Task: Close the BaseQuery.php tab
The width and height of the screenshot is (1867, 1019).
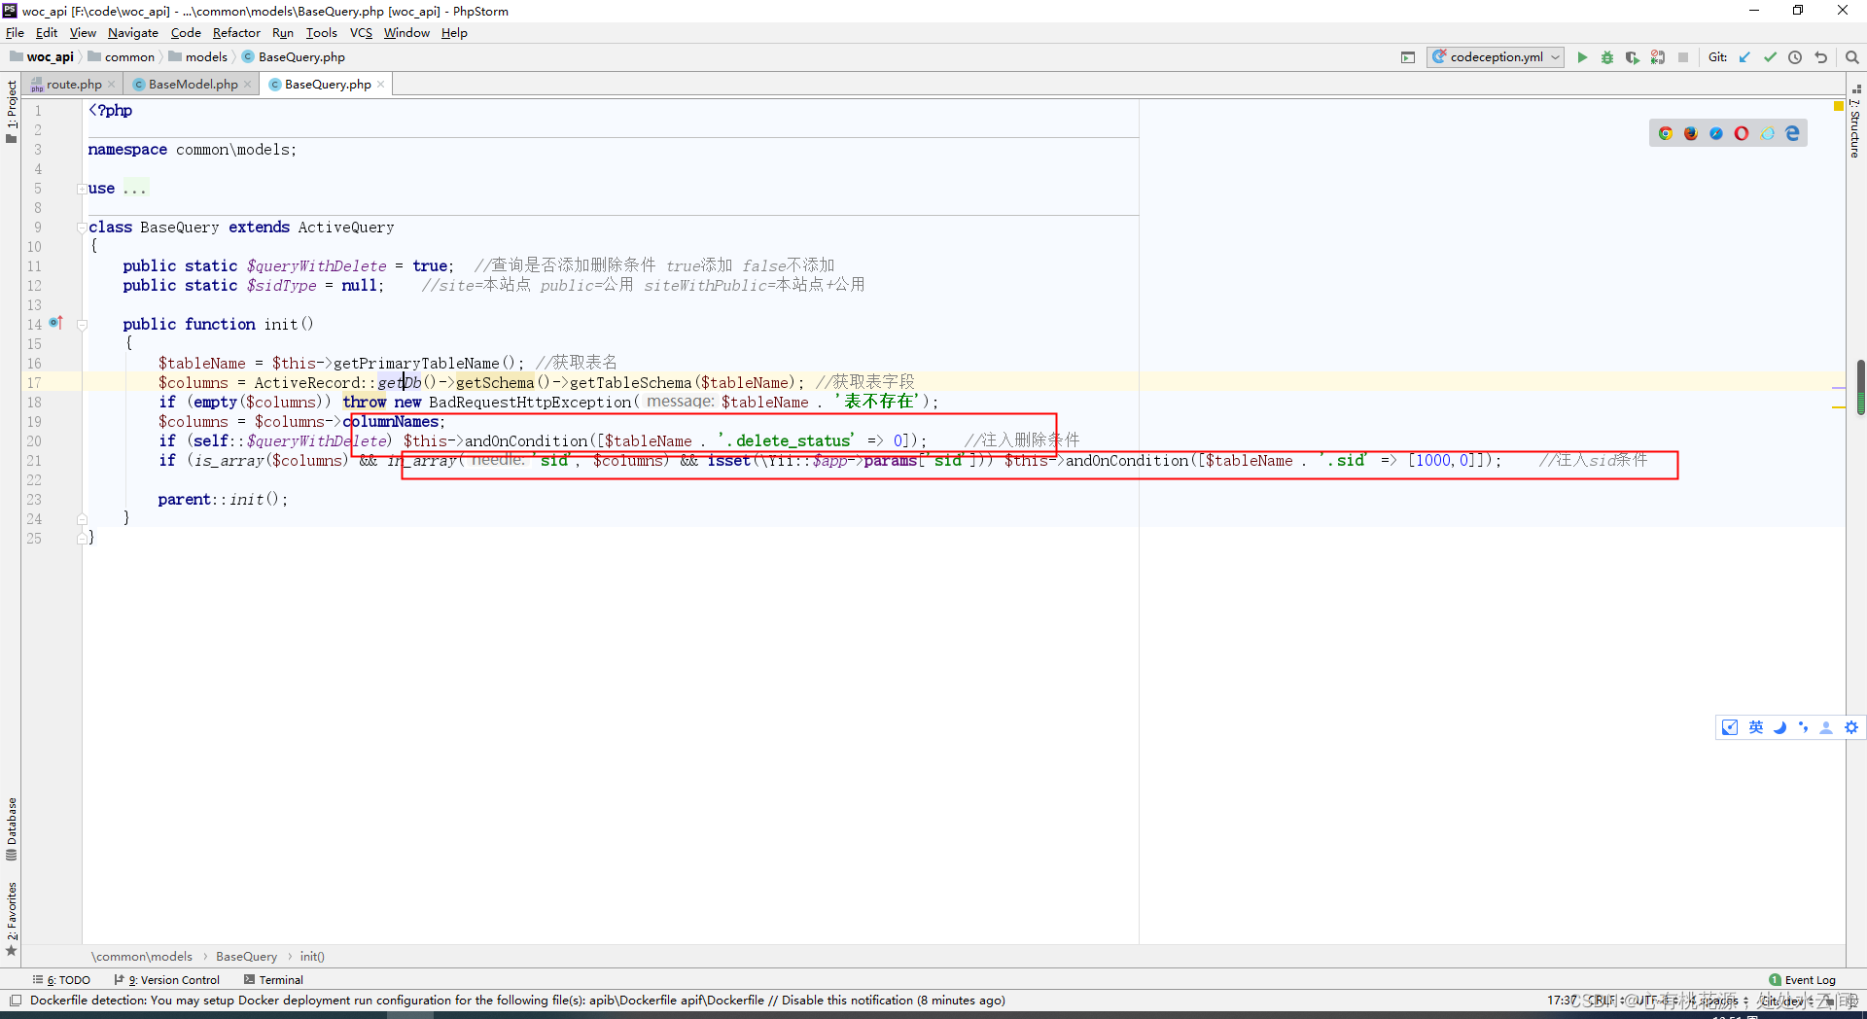Action: (x=381, y=85)
